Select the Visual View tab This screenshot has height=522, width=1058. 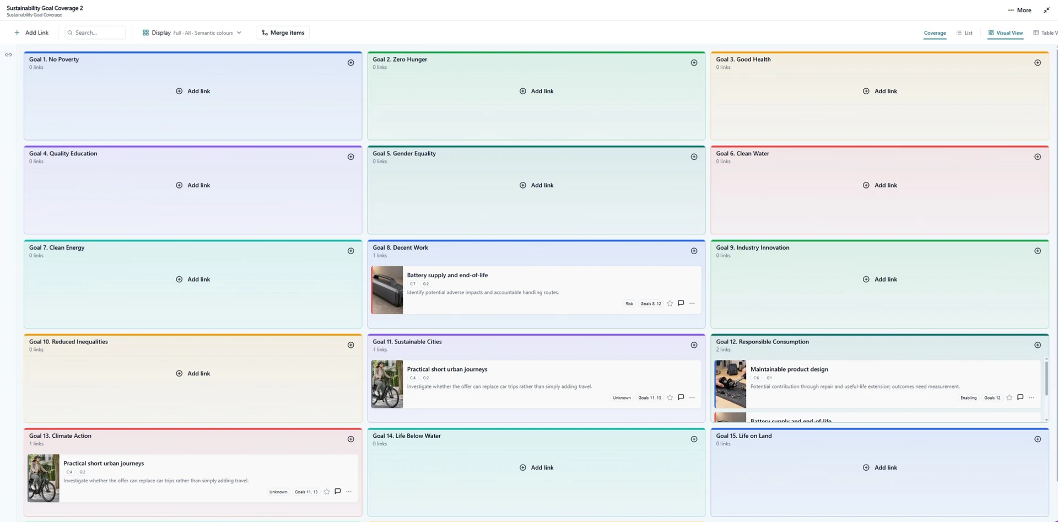(x=1006, y=33)
